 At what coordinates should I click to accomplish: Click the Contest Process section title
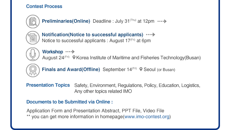coord(44,6)
